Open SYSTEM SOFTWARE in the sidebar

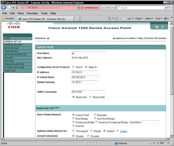coord(18,68)
